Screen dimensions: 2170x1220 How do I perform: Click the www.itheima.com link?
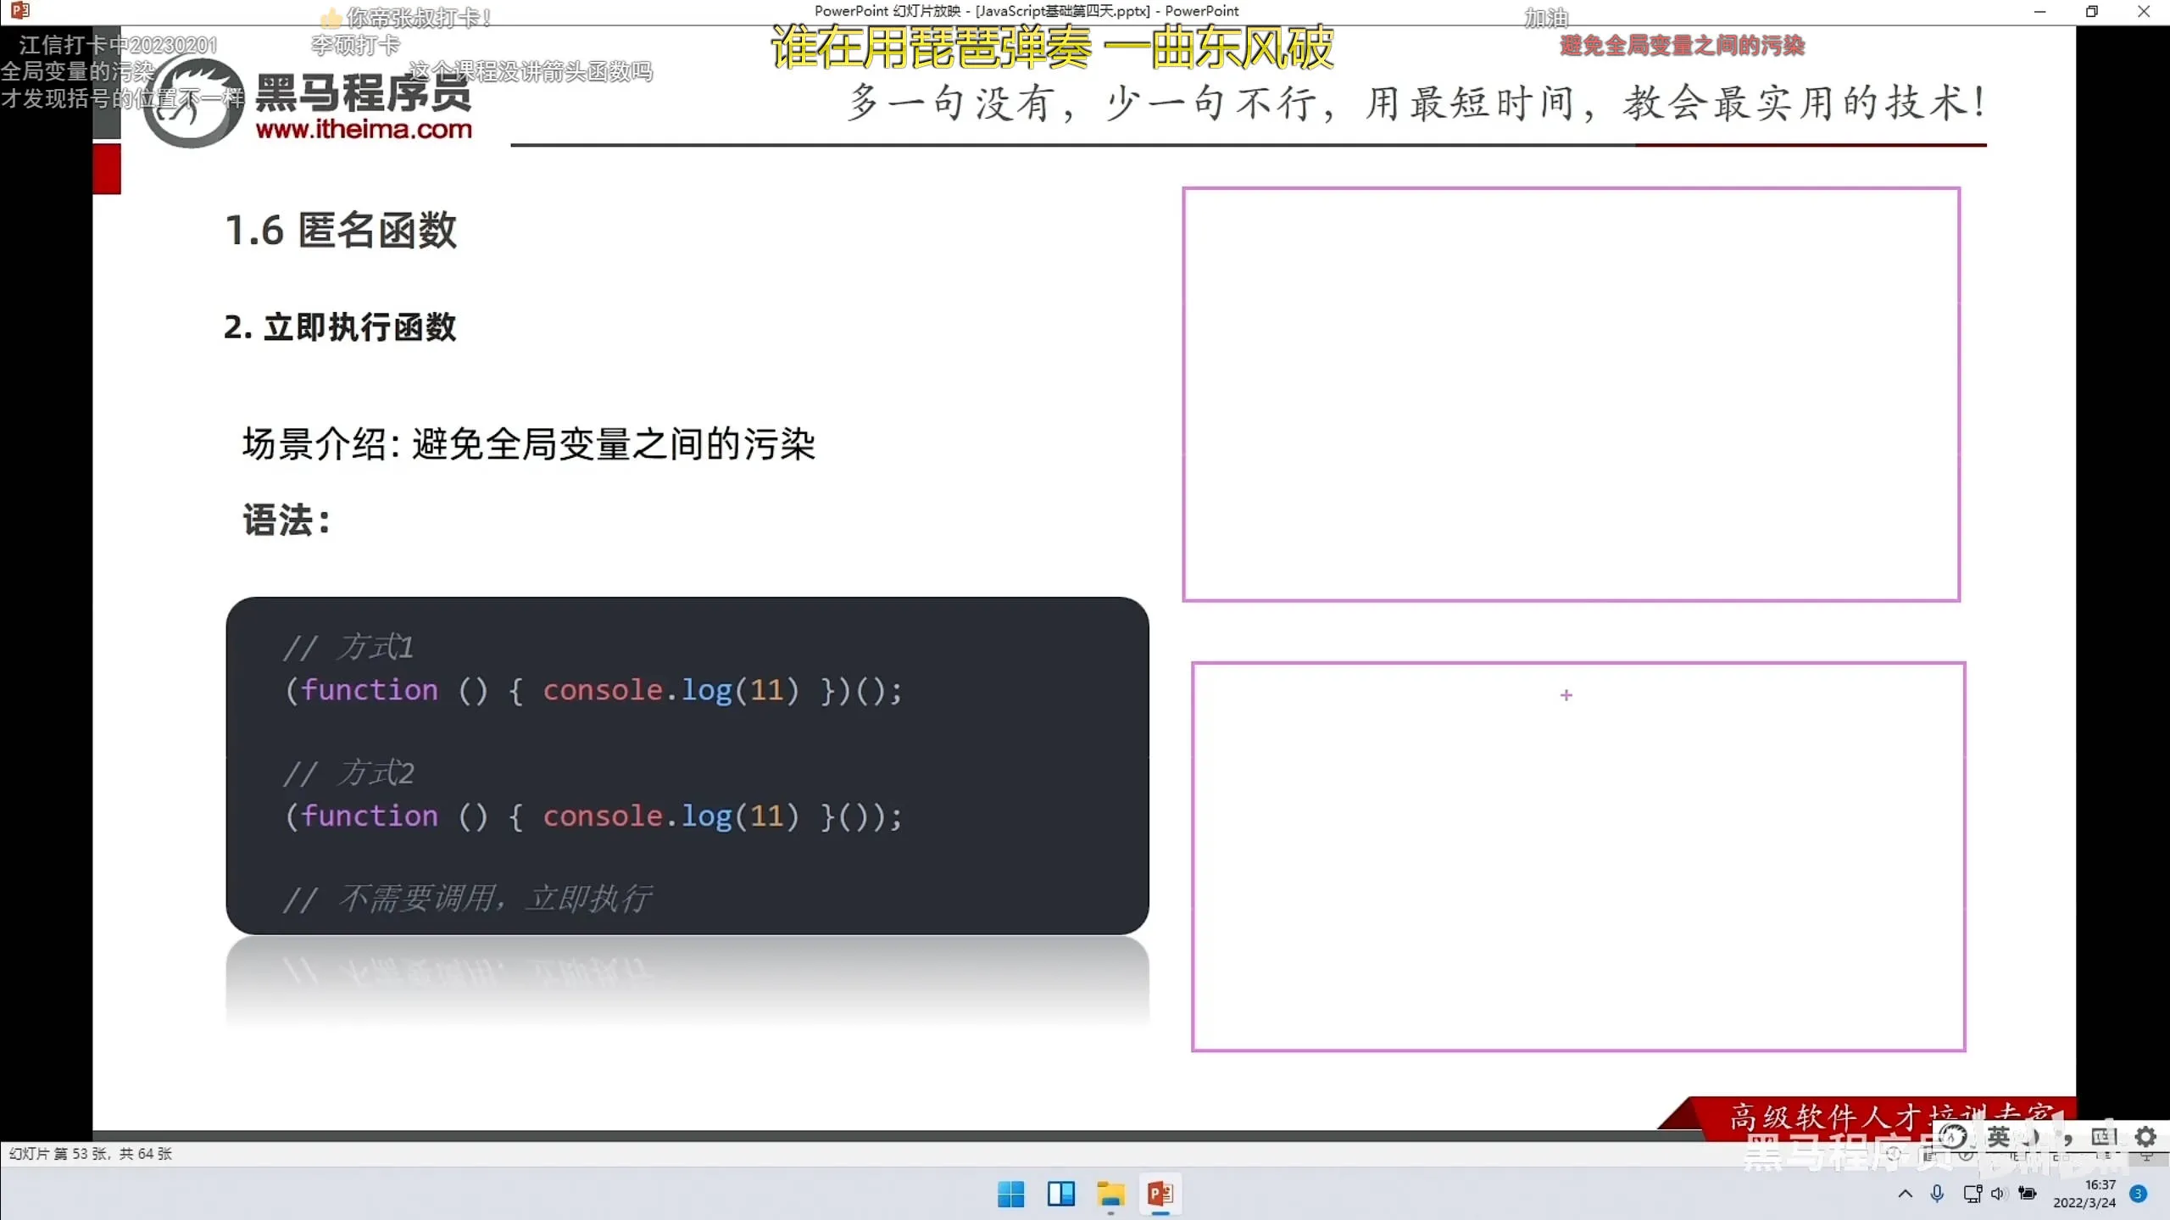(x=364, y=129)
